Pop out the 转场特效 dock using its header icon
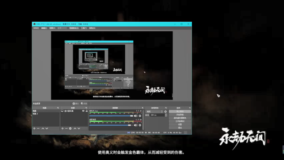The image size is (284, 160). click(166, 108)
